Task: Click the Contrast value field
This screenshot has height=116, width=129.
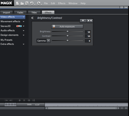Action: click(x=88, y=36)
